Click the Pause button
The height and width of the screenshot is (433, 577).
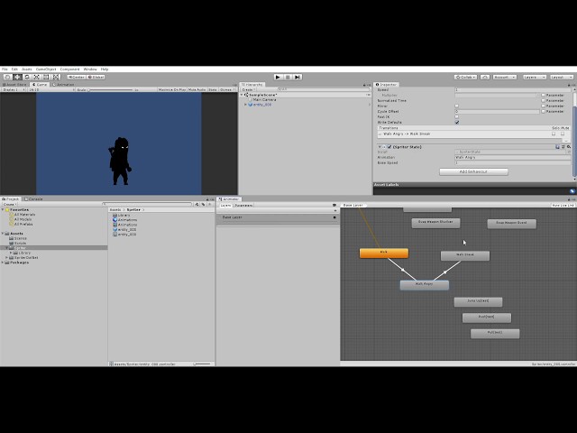(x=288, y=77)
